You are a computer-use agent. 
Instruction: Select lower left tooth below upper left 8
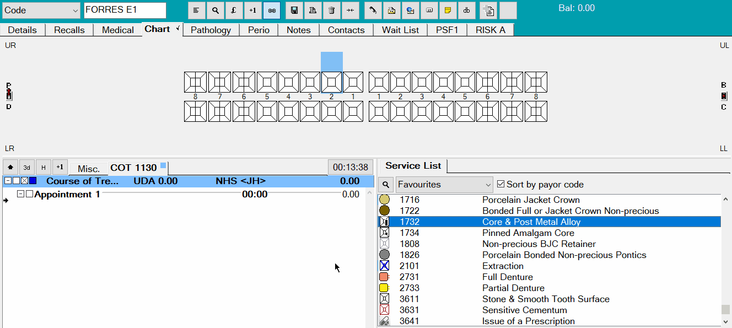point(536,111)
